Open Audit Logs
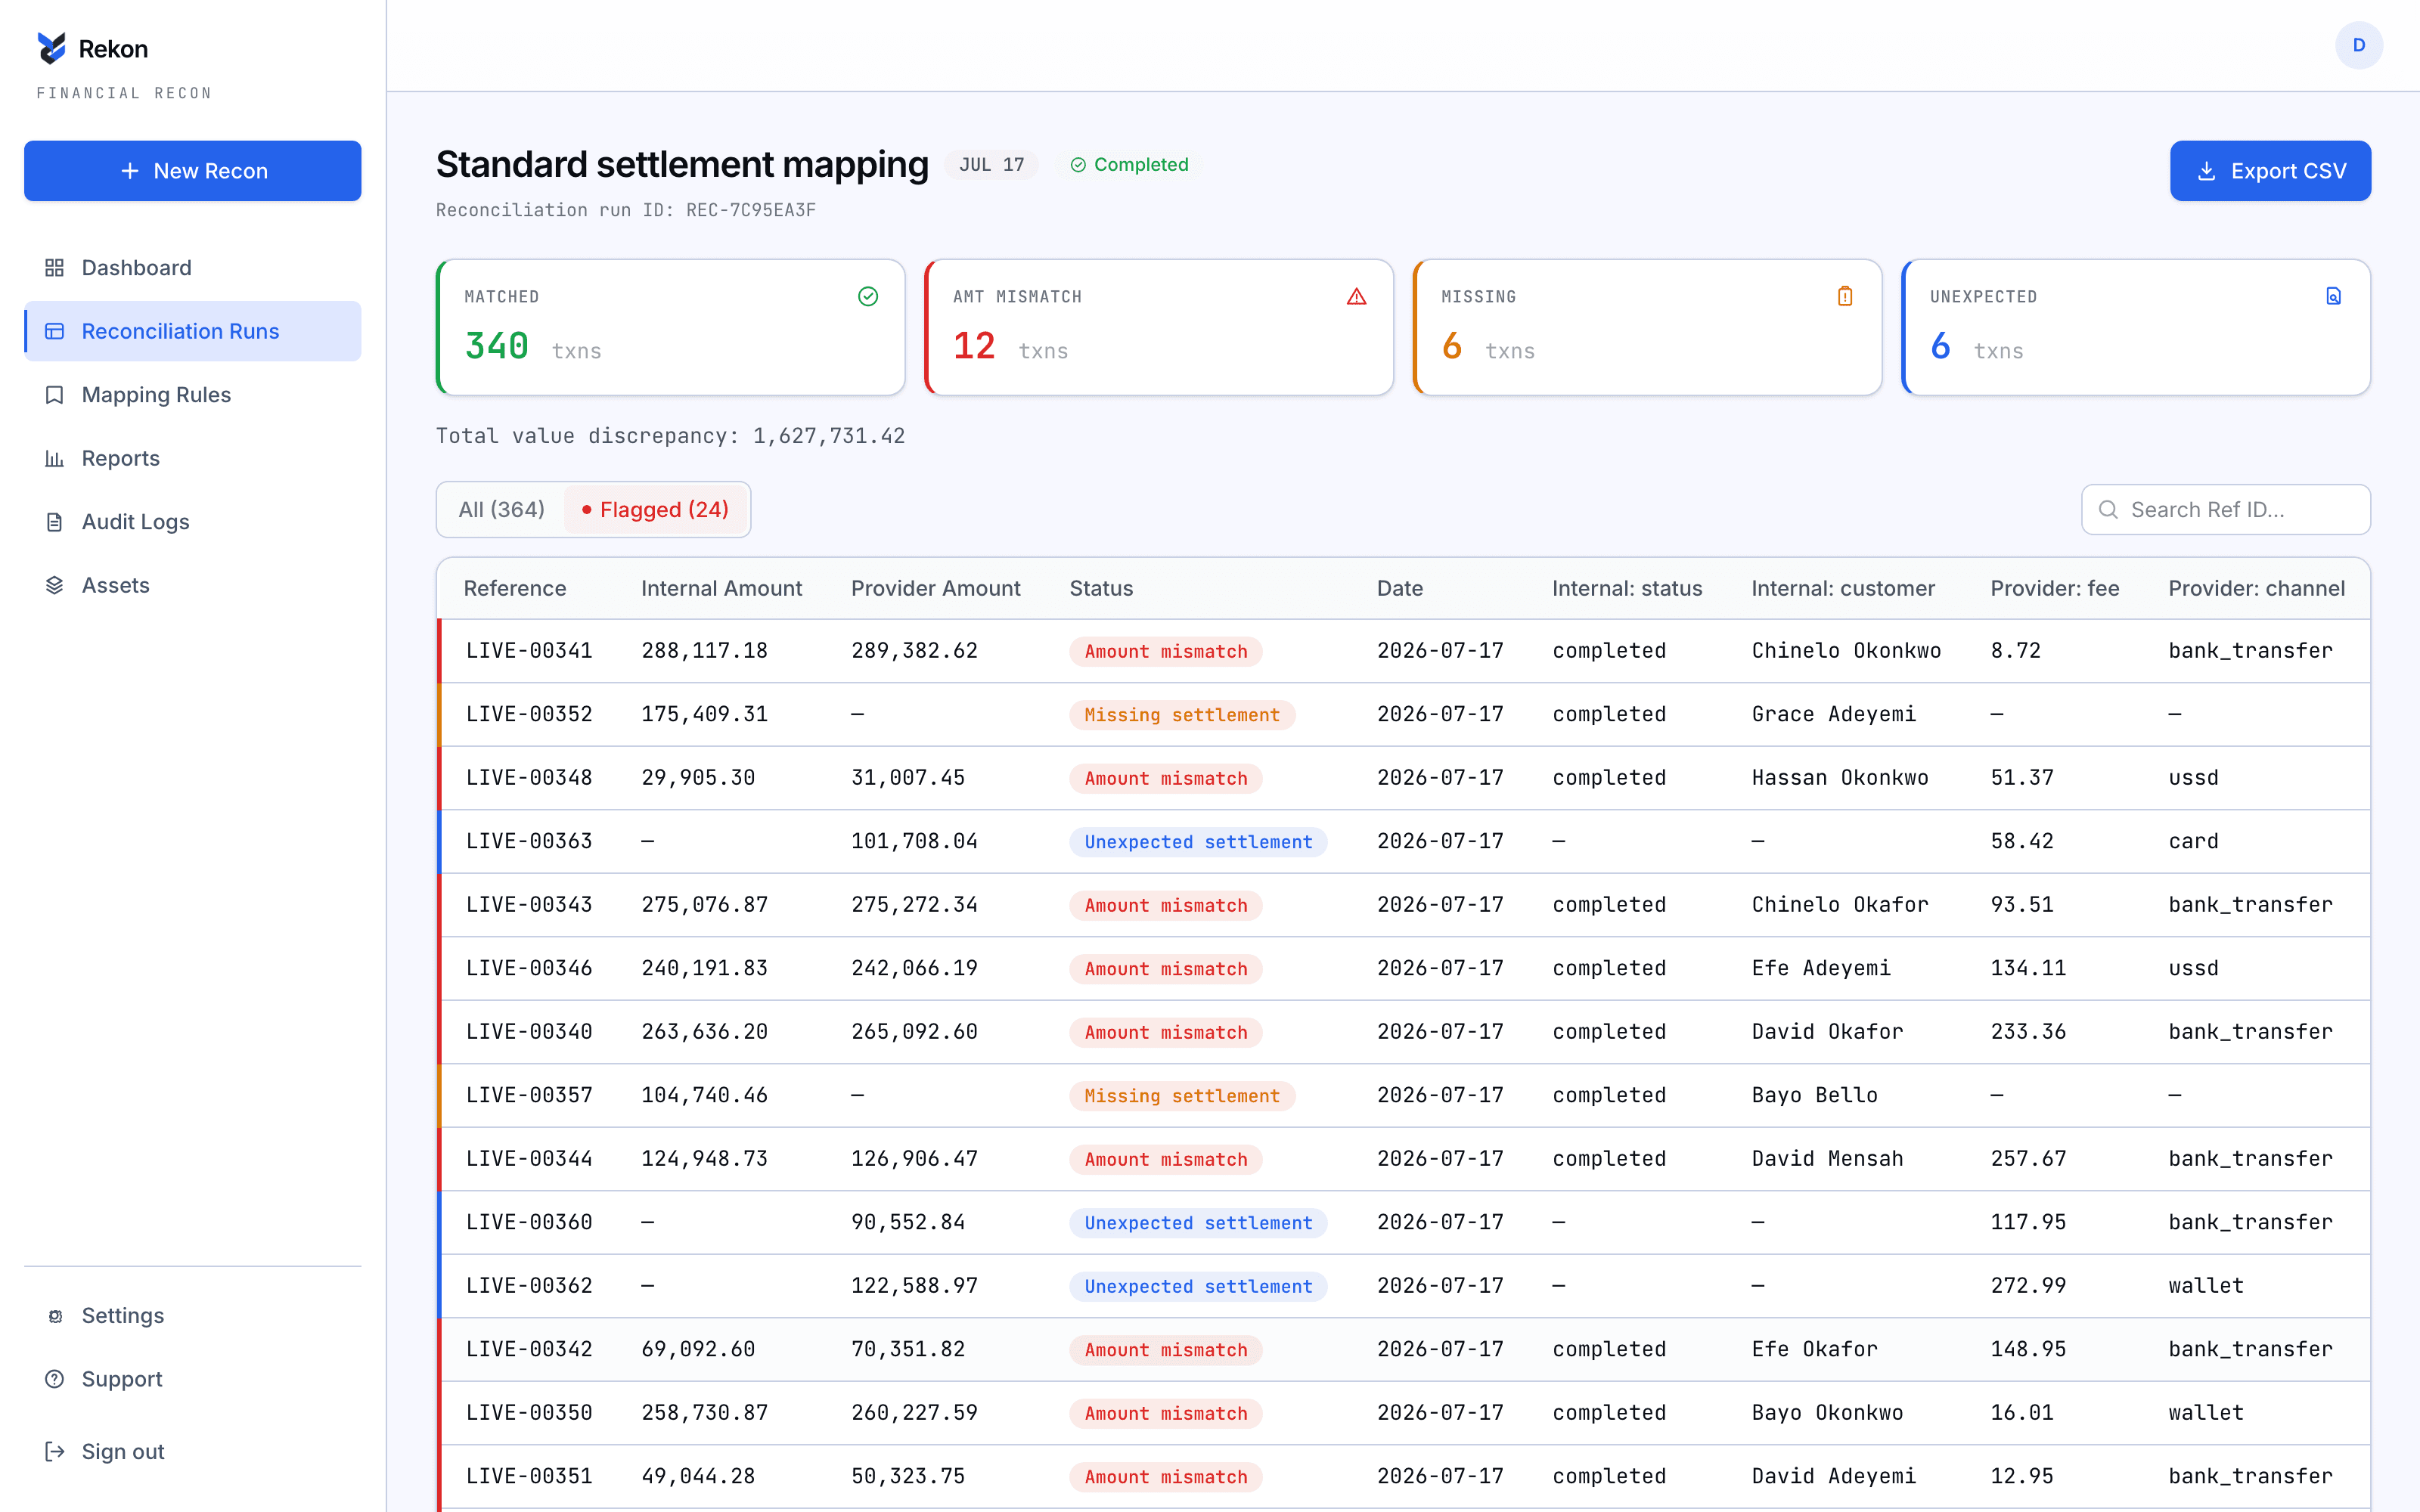The height and width of the screenshot is (1512, 2420). pos(193,522)
